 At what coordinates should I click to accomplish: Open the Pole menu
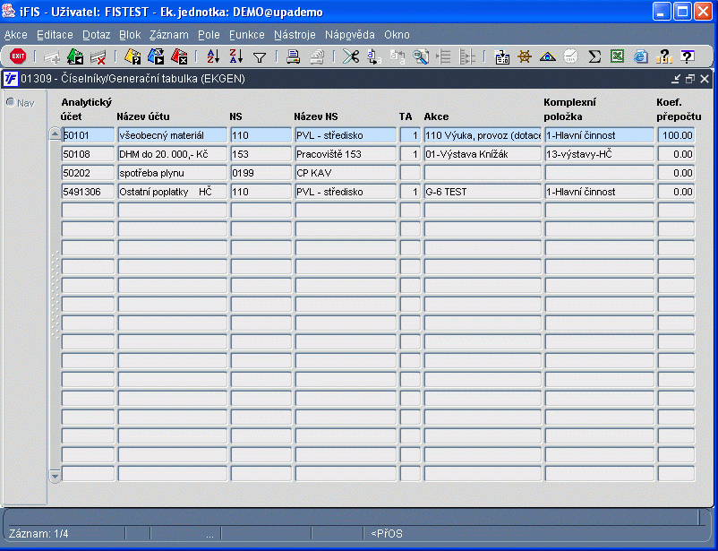[209, 35]
